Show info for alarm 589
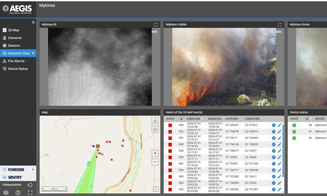Image resolution: width=327 pixels, height=196 pixels. pos(274,151)
